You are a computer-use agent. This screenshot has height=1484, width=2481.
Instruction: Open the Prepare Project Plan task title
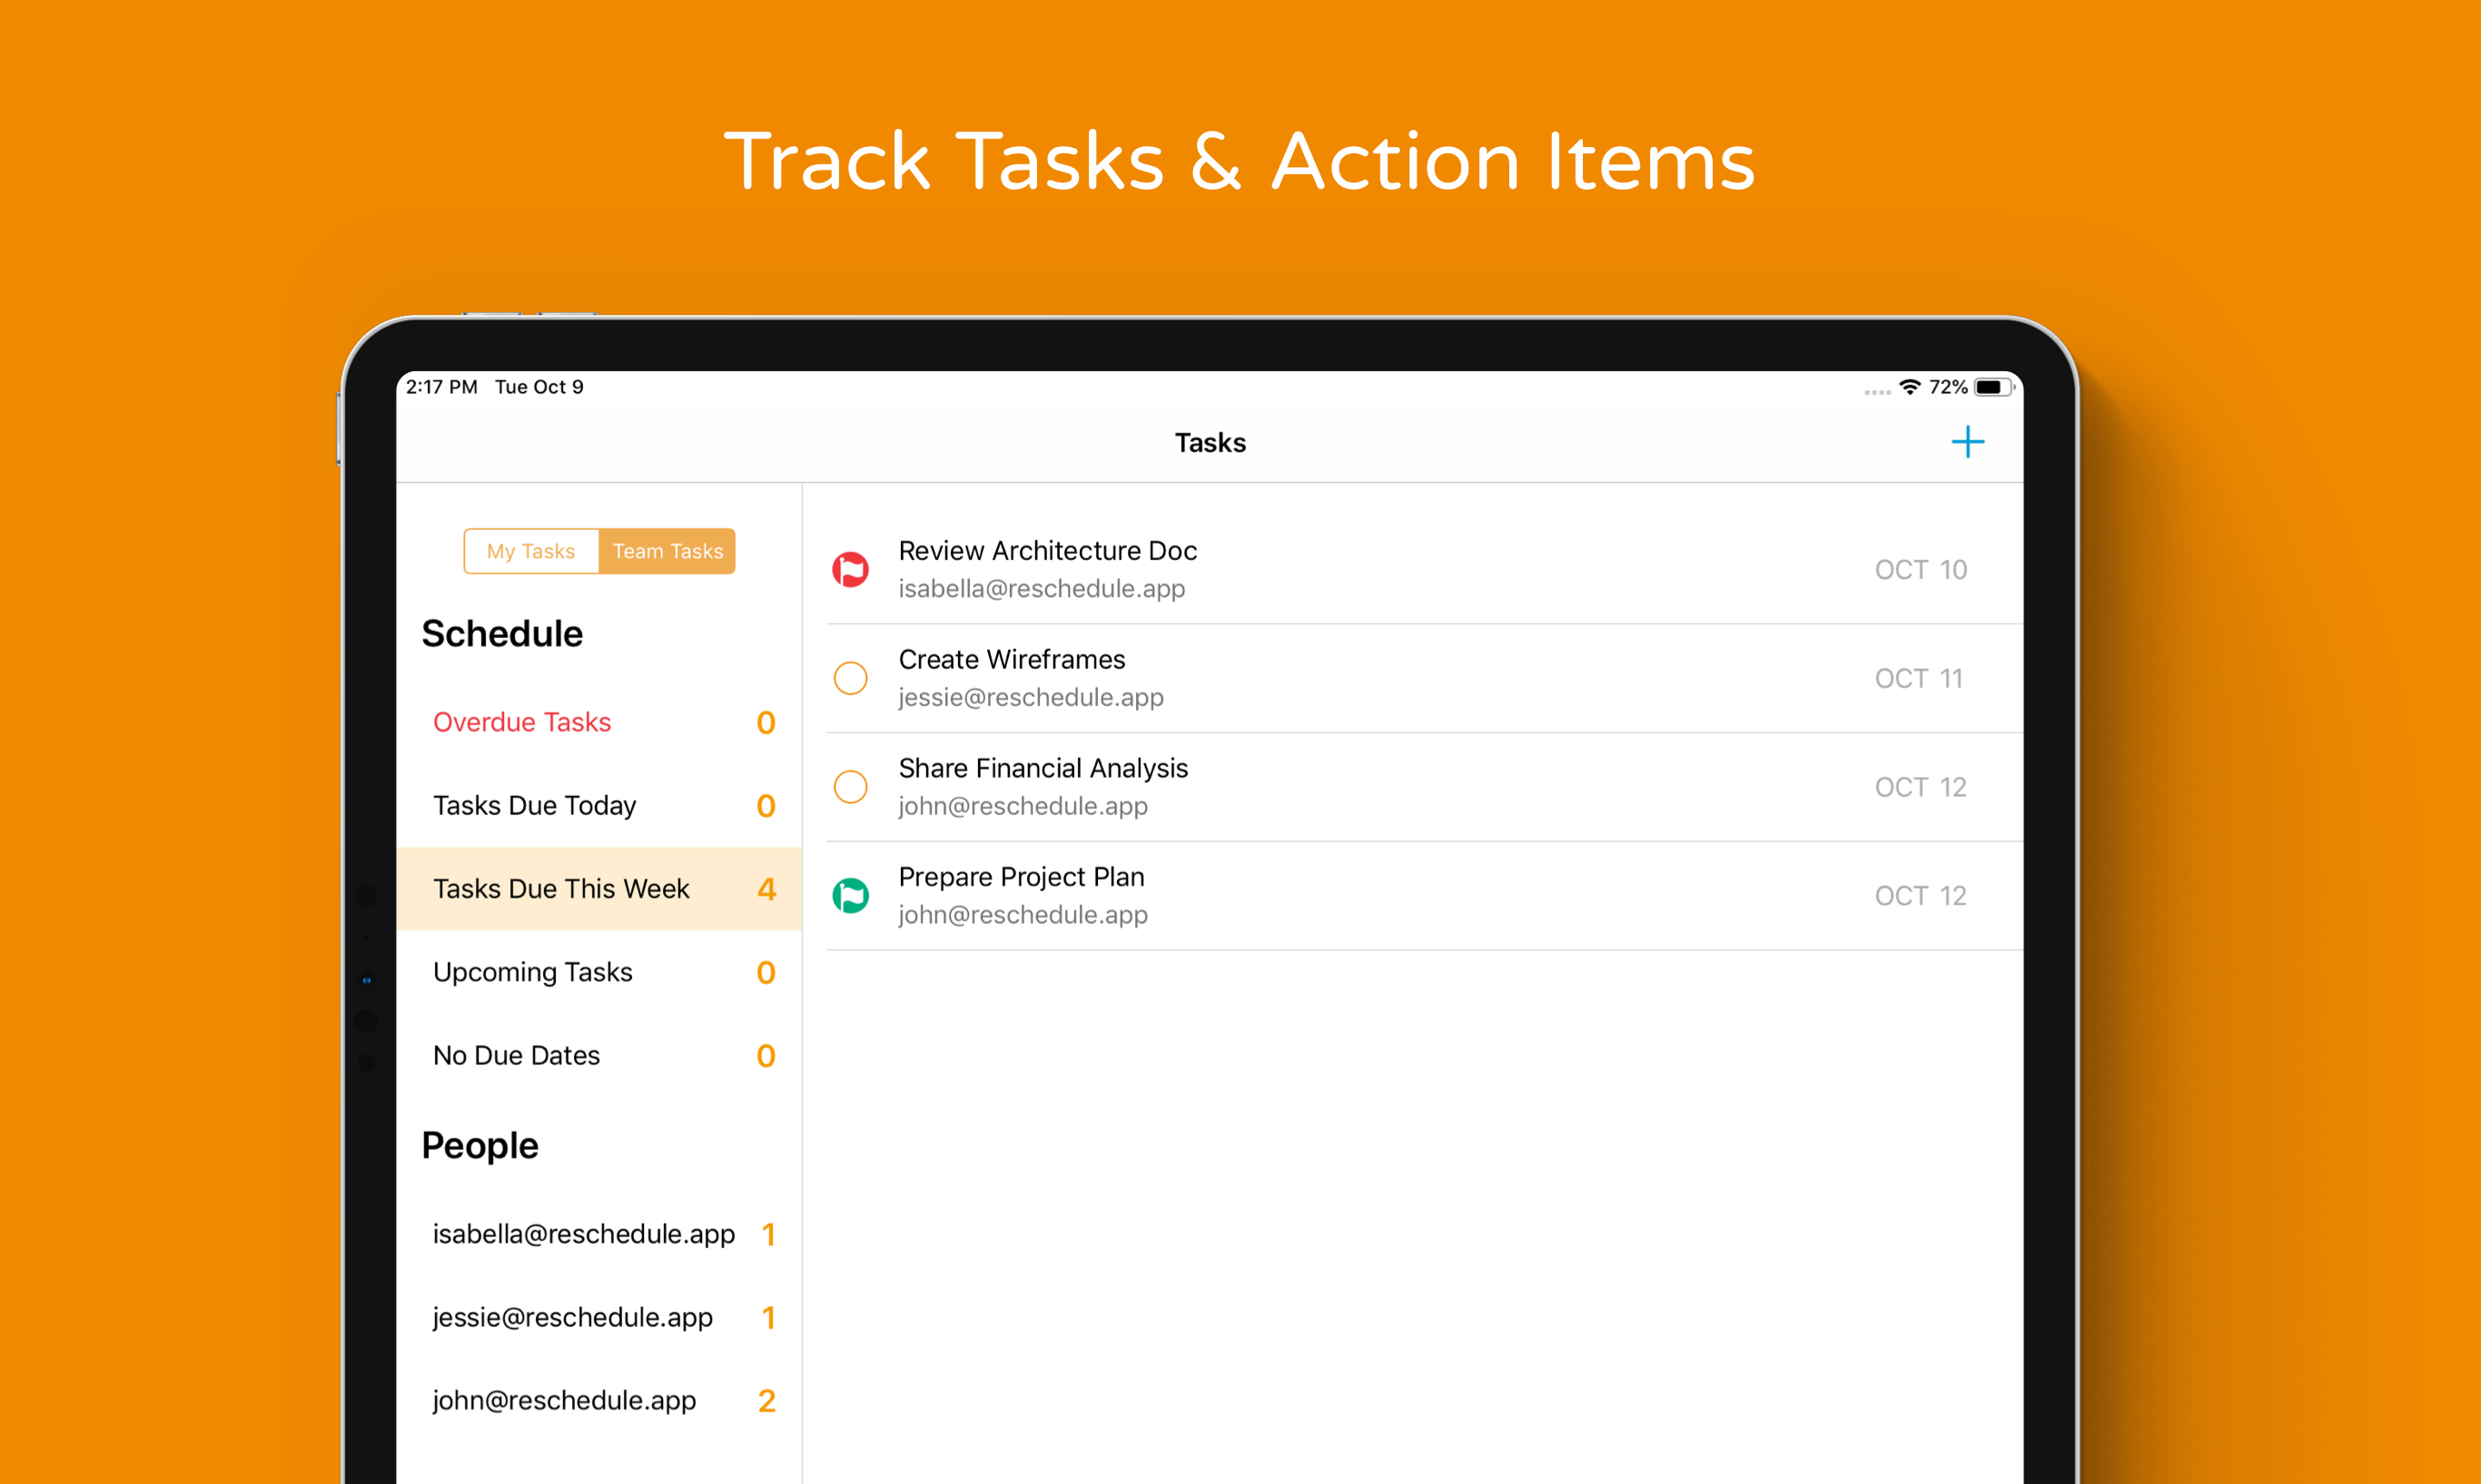(x=1021, y=877)
